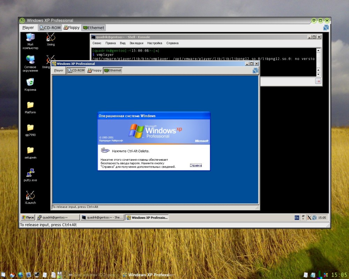349x279 pixels.
Task: Toggle CD-ROM device in outer VMware toolbar
Action: point(50,28)
